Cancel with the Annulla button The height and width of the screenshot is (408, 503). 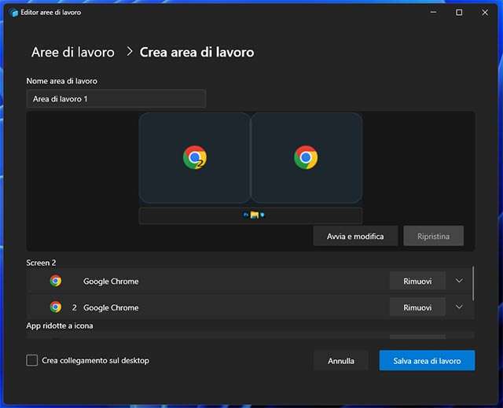tap(341, 361)
